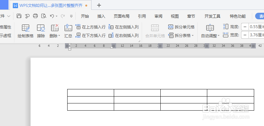Open the 文件 menu dropdown arrow
The width and height of the screenshot is (264, 126).
pyautogui.click(x=9, y=16)
